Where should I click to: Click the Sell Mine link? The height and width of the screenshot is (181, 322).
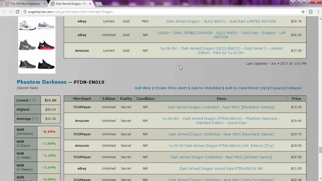click(143, 88)
